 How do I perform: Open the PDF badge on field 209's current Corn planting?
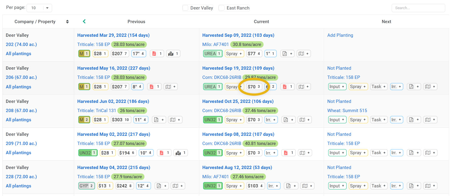point(288,153)
